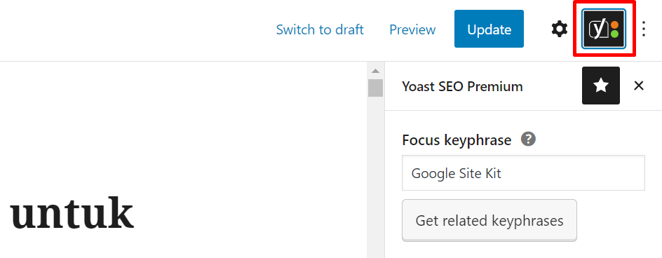Screen dimensions: 662x258
Task: Click the green SEO dot in Yoast icon
Action: click(615, 34)
